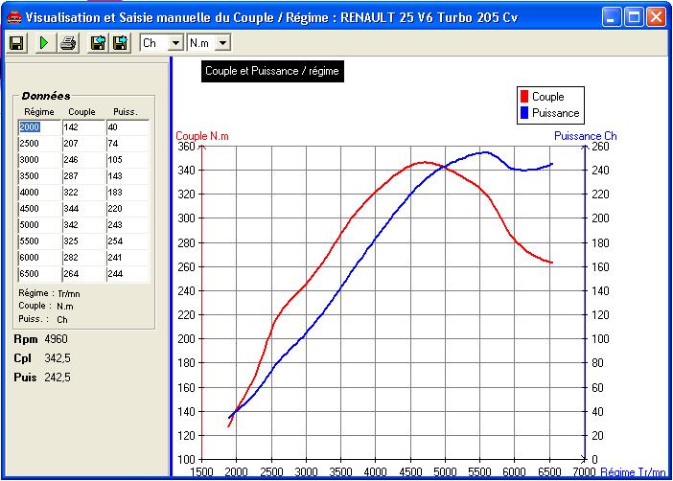Select the 2000 régime input field
Image resolution: width=673 pixels, height=481 pixels.
pyautogui.click(x=39, y=127)
